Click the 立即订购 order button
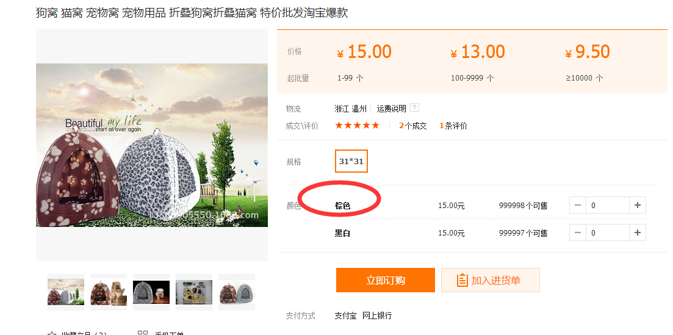 [x=385, y=280]
